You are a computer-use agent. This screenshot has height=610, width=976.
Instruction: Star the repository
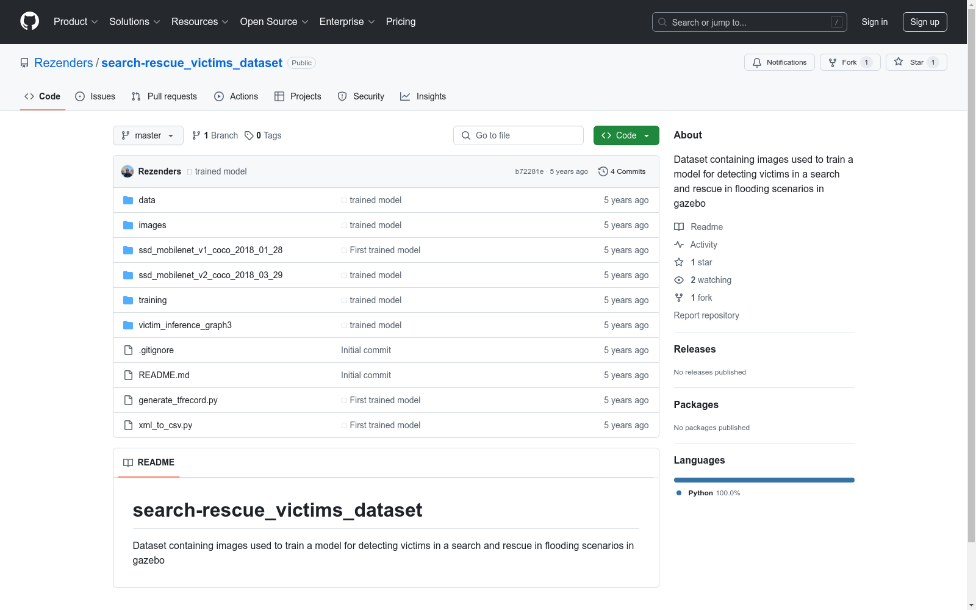(916, 62)
